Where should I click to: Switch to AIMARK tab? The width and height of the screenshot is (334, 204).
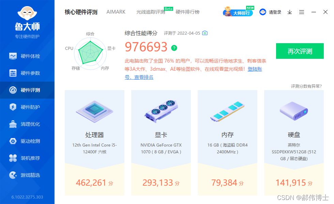[116, 12]
